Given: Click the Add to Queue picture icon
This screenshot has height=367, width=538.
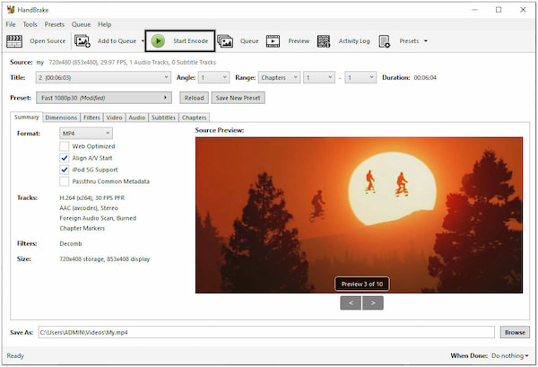Looking at the screenshot, I should 82,41.
